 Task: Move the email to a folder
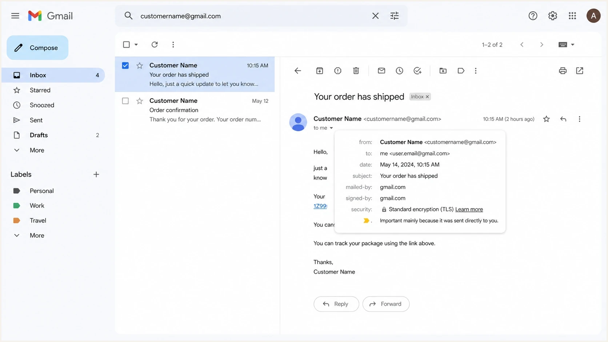pyautogui.click(x=443, y=71)
